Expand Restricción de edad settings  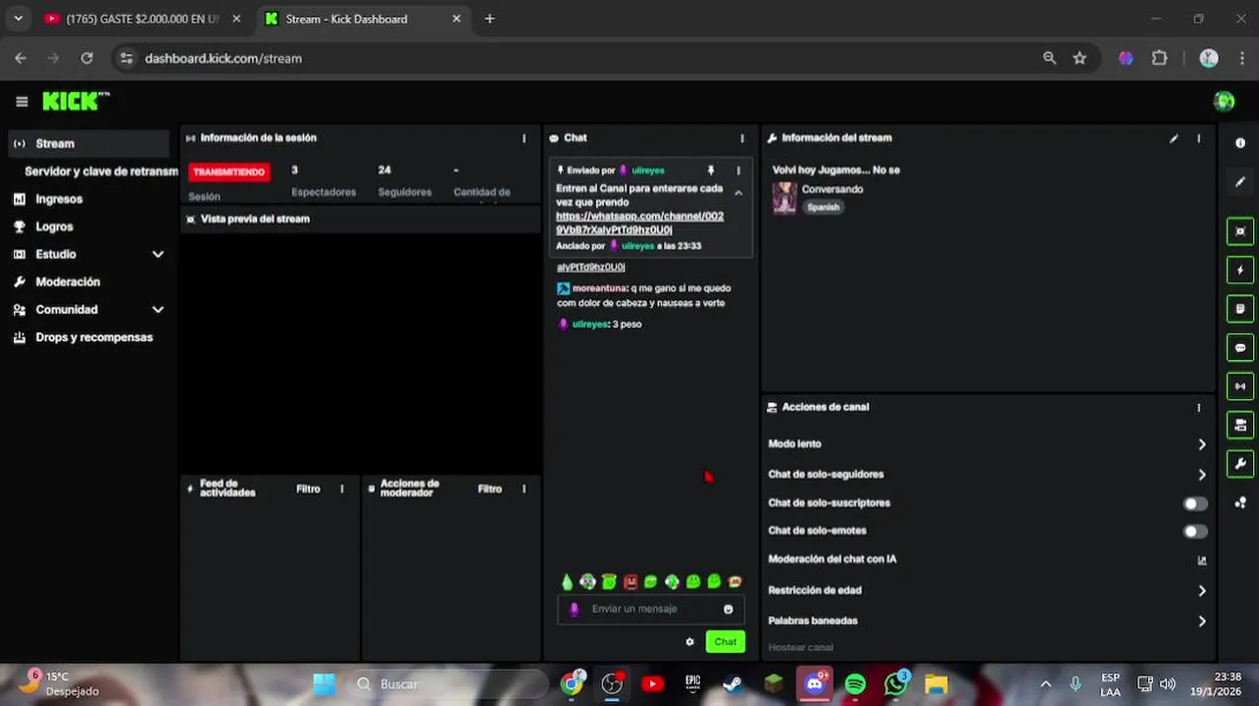point(1202,591)
